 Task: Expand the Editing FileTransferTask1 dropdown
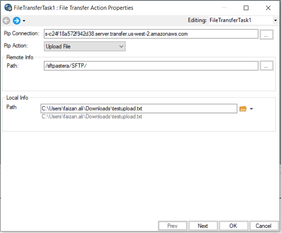click(x=275, y=20)
